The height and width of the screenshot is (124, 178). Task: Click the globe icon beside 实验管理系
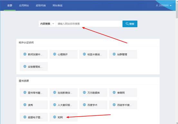coord(25,67)
